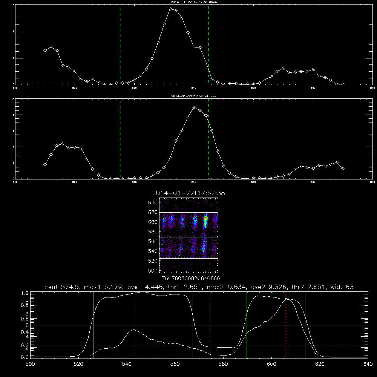Click the blue dotted threshold line in bottom plot
This screenshot has height=377, width=377.
click(199, 344)
